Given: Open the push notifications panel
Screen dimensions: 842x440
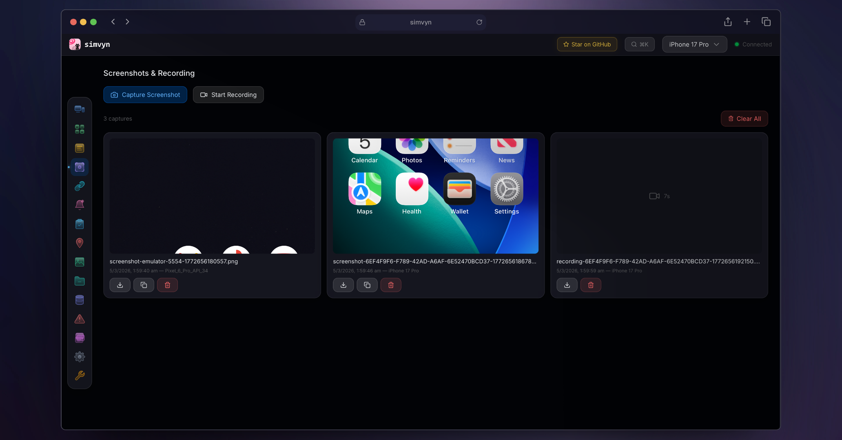Looking at the screenshot, I should tap(80, 205).
